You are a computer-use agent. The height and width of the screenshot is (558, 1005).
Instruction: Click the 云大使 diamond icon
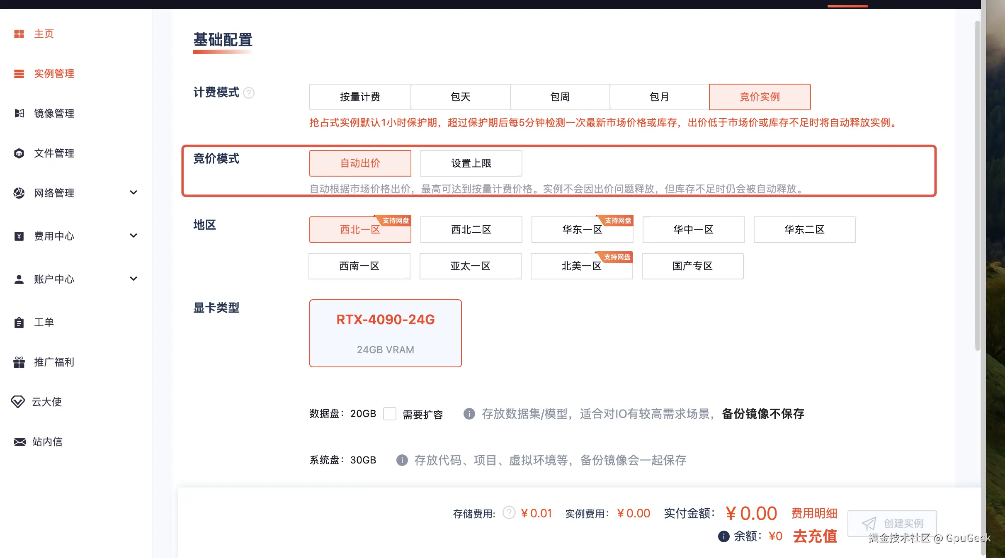pyautogui.click(x=18, y=402)
